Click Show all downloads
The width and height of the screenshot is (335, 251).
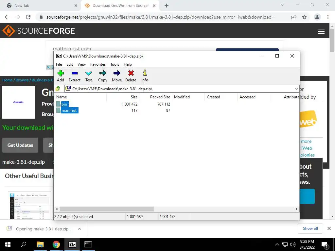point(310,228)
